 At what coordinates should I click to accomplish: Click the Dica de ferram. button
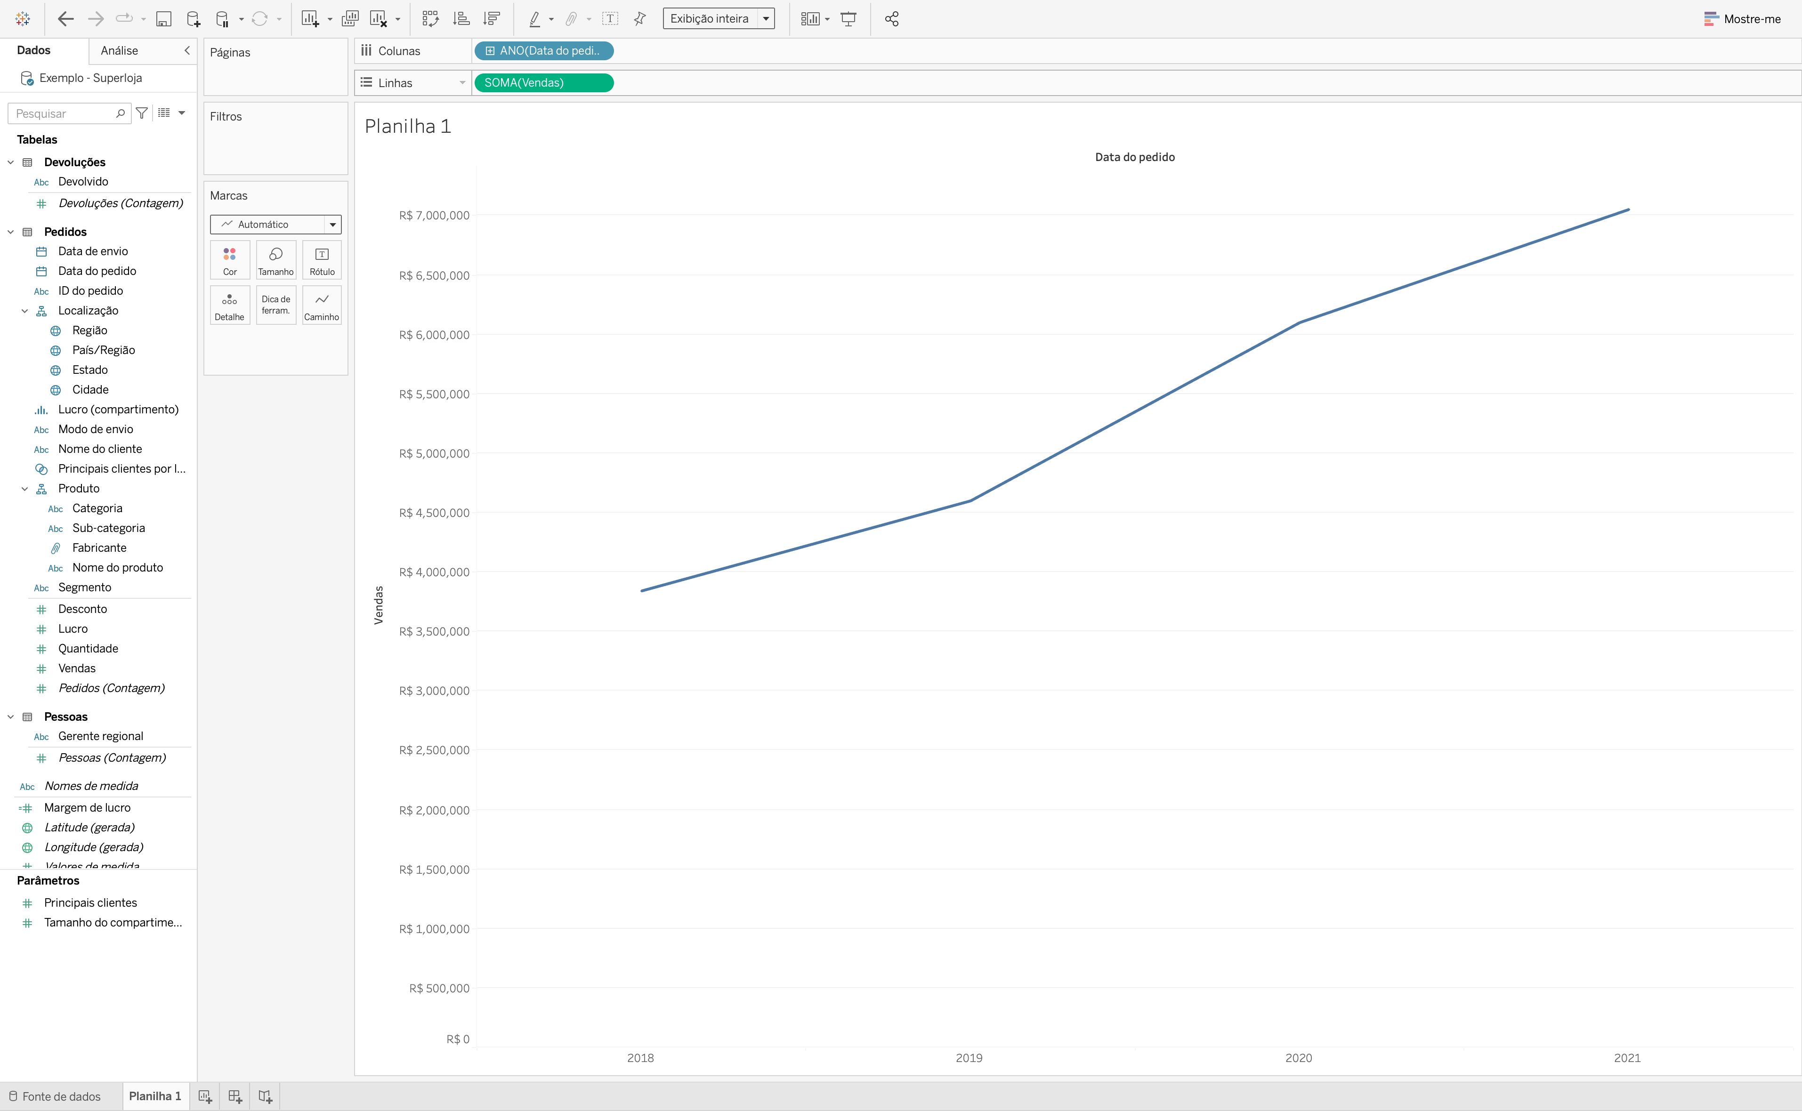(275, 306)
